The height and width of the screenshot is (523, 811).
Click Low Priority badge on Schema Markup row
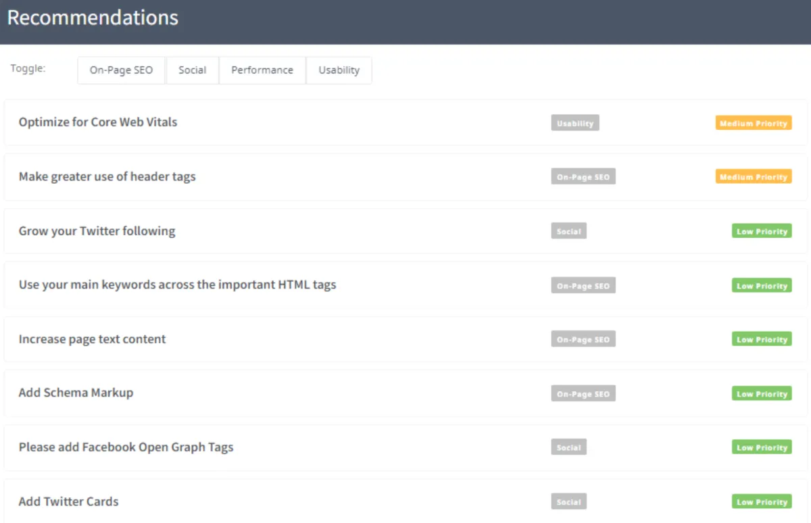(x=762, y=394)
